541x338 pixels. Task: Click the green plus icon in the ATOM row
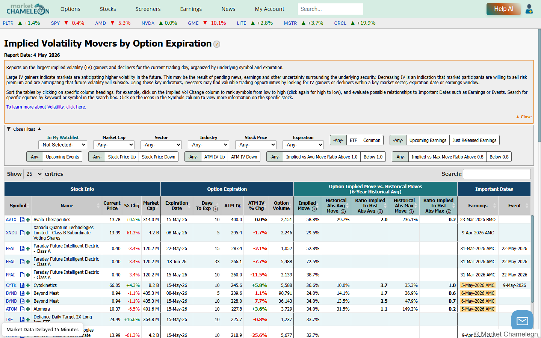coord(28,309)
